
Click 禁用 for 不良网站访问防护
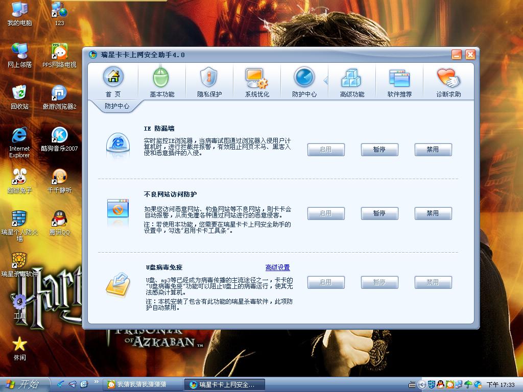point(433,213)
